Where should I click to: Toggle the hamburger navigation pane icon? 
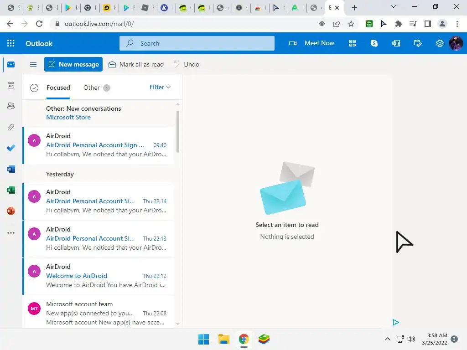coord(33,64)
